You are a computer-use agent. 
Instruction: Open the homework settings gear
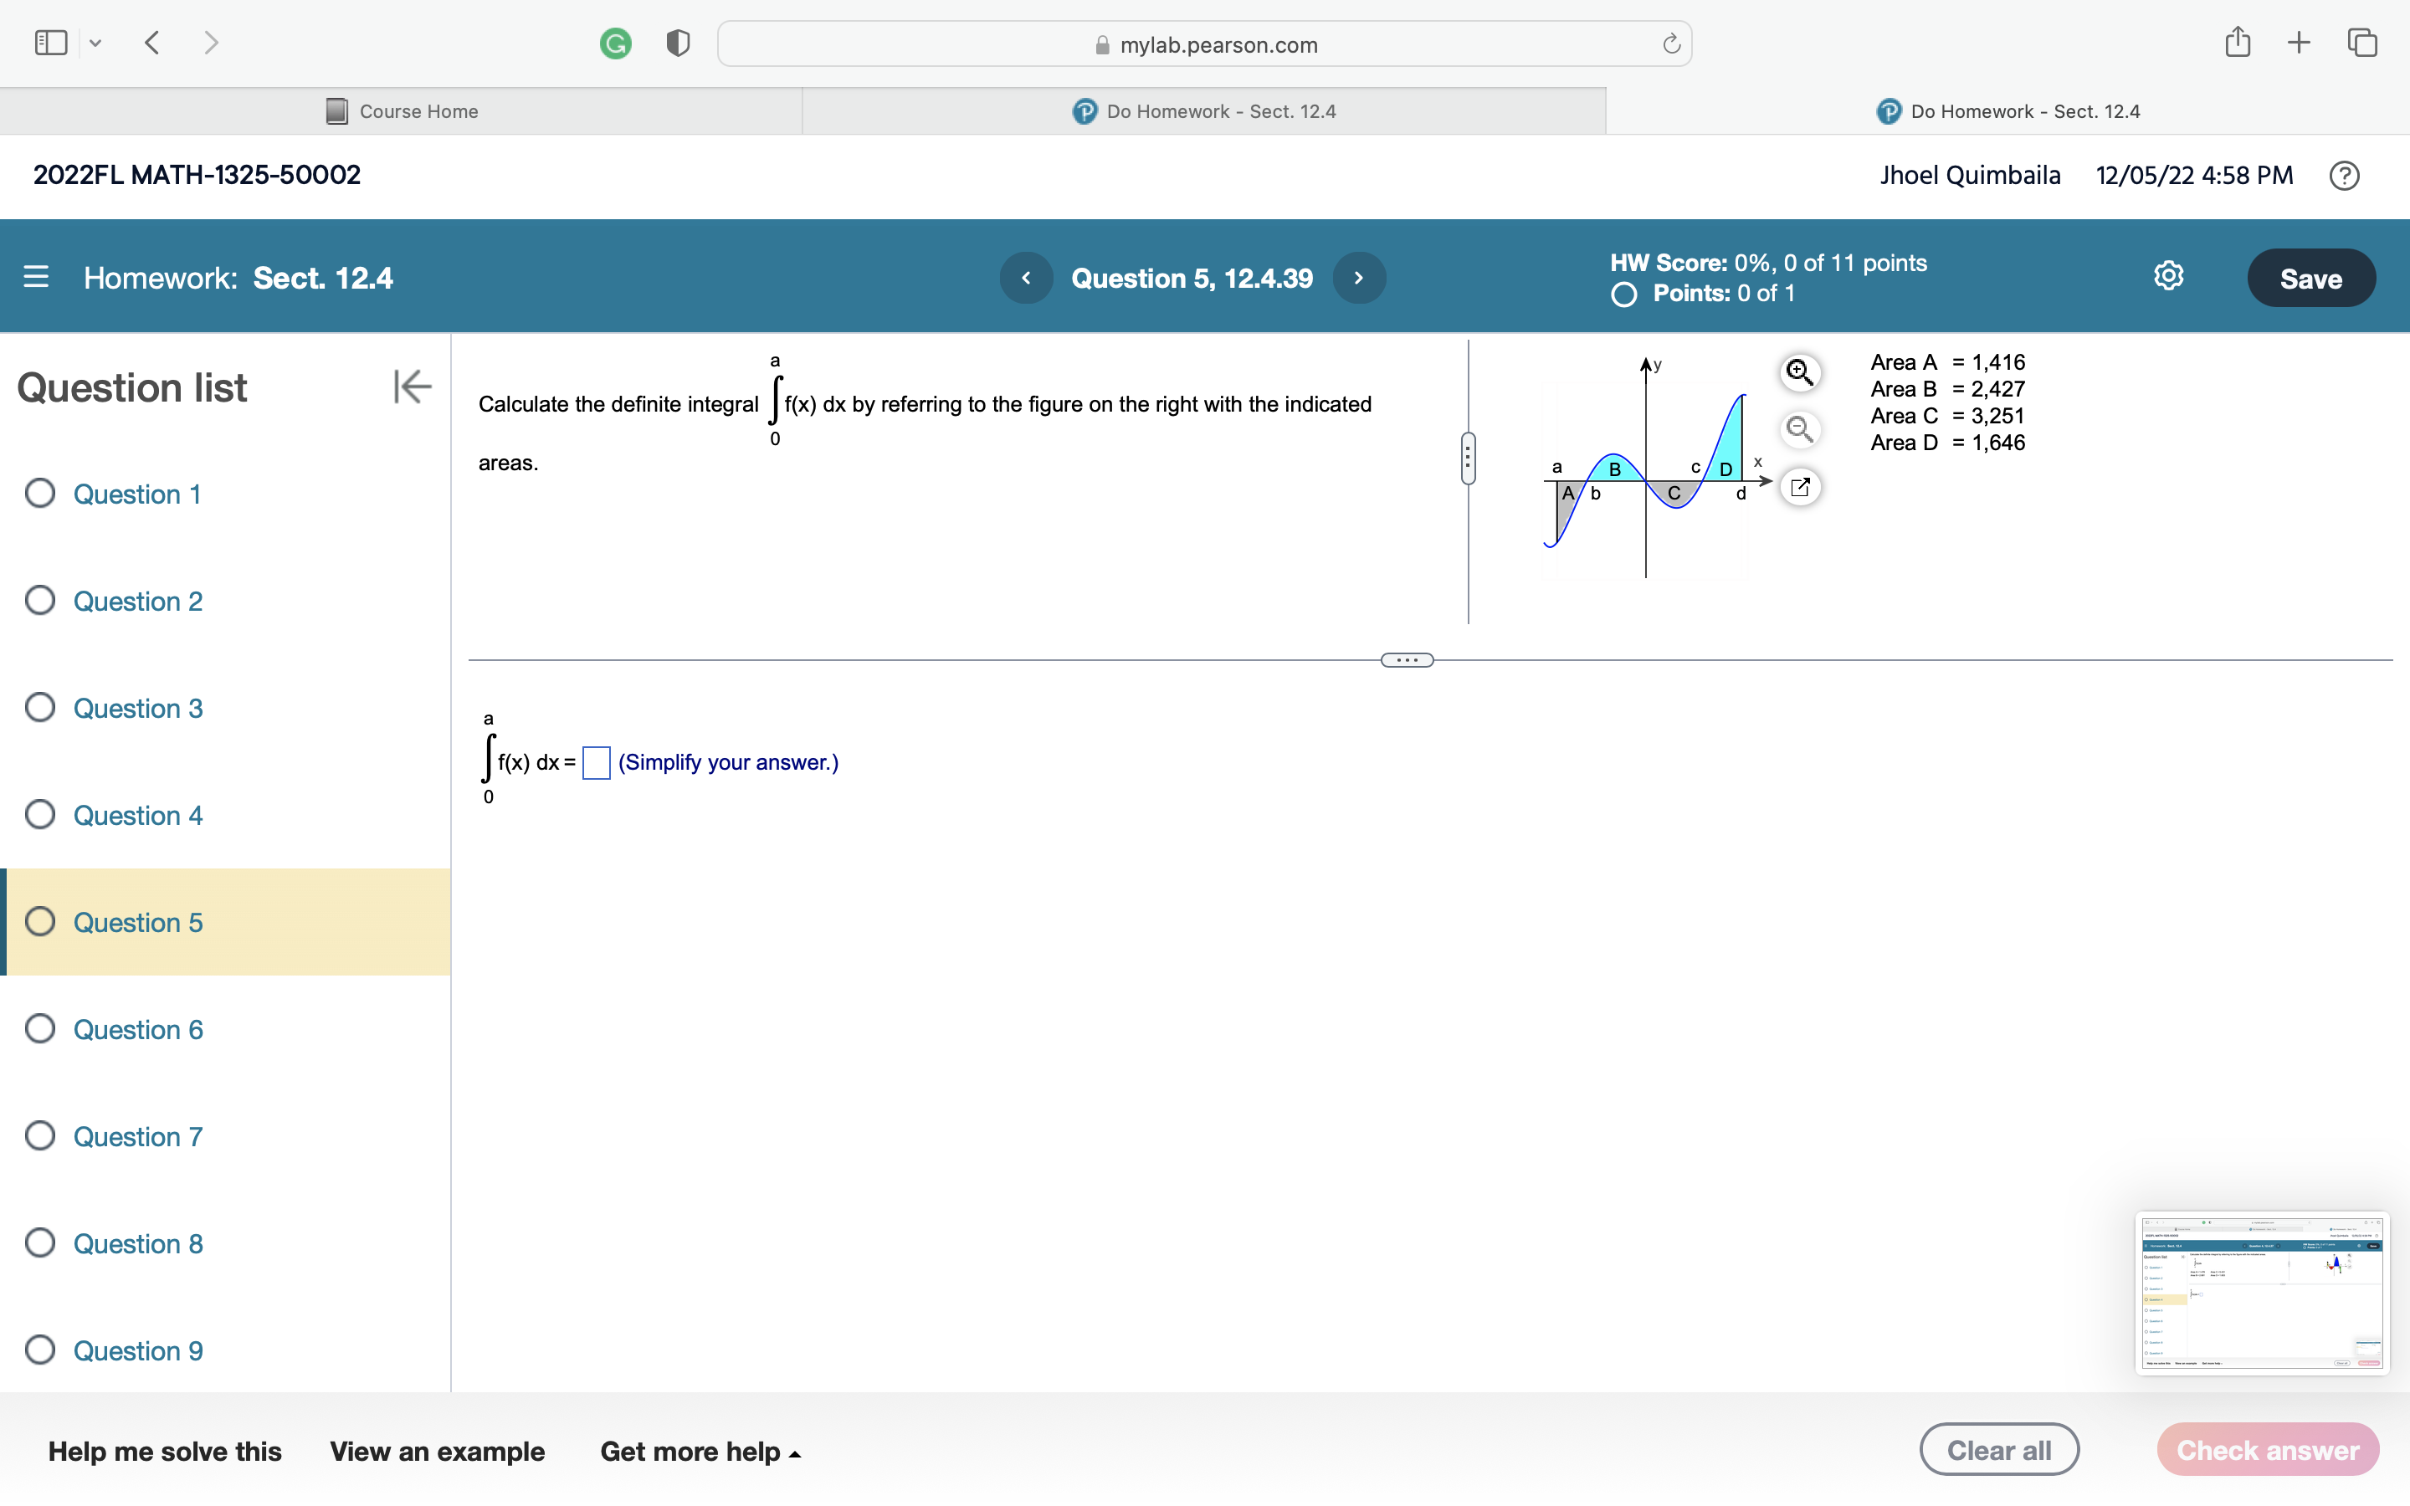tap(2168, 276)
